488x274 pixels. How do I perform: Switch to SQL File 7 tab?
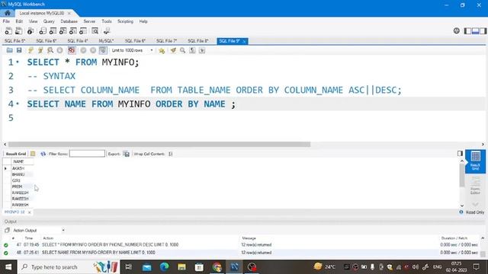click(x=166, y=41)
